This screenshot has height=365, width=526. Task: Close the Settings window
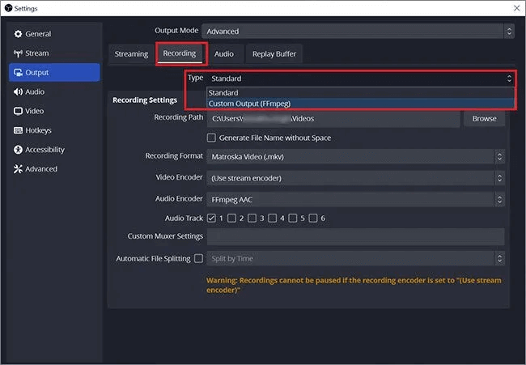click(516, 8)
